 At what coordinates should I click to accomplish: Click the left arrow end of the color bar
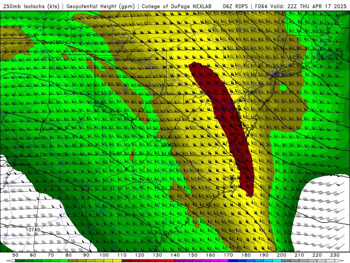[x=10, y=260]
